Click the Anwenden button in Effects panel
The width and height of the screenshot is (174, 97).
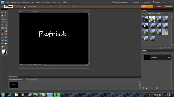click(x=167, y=48)
